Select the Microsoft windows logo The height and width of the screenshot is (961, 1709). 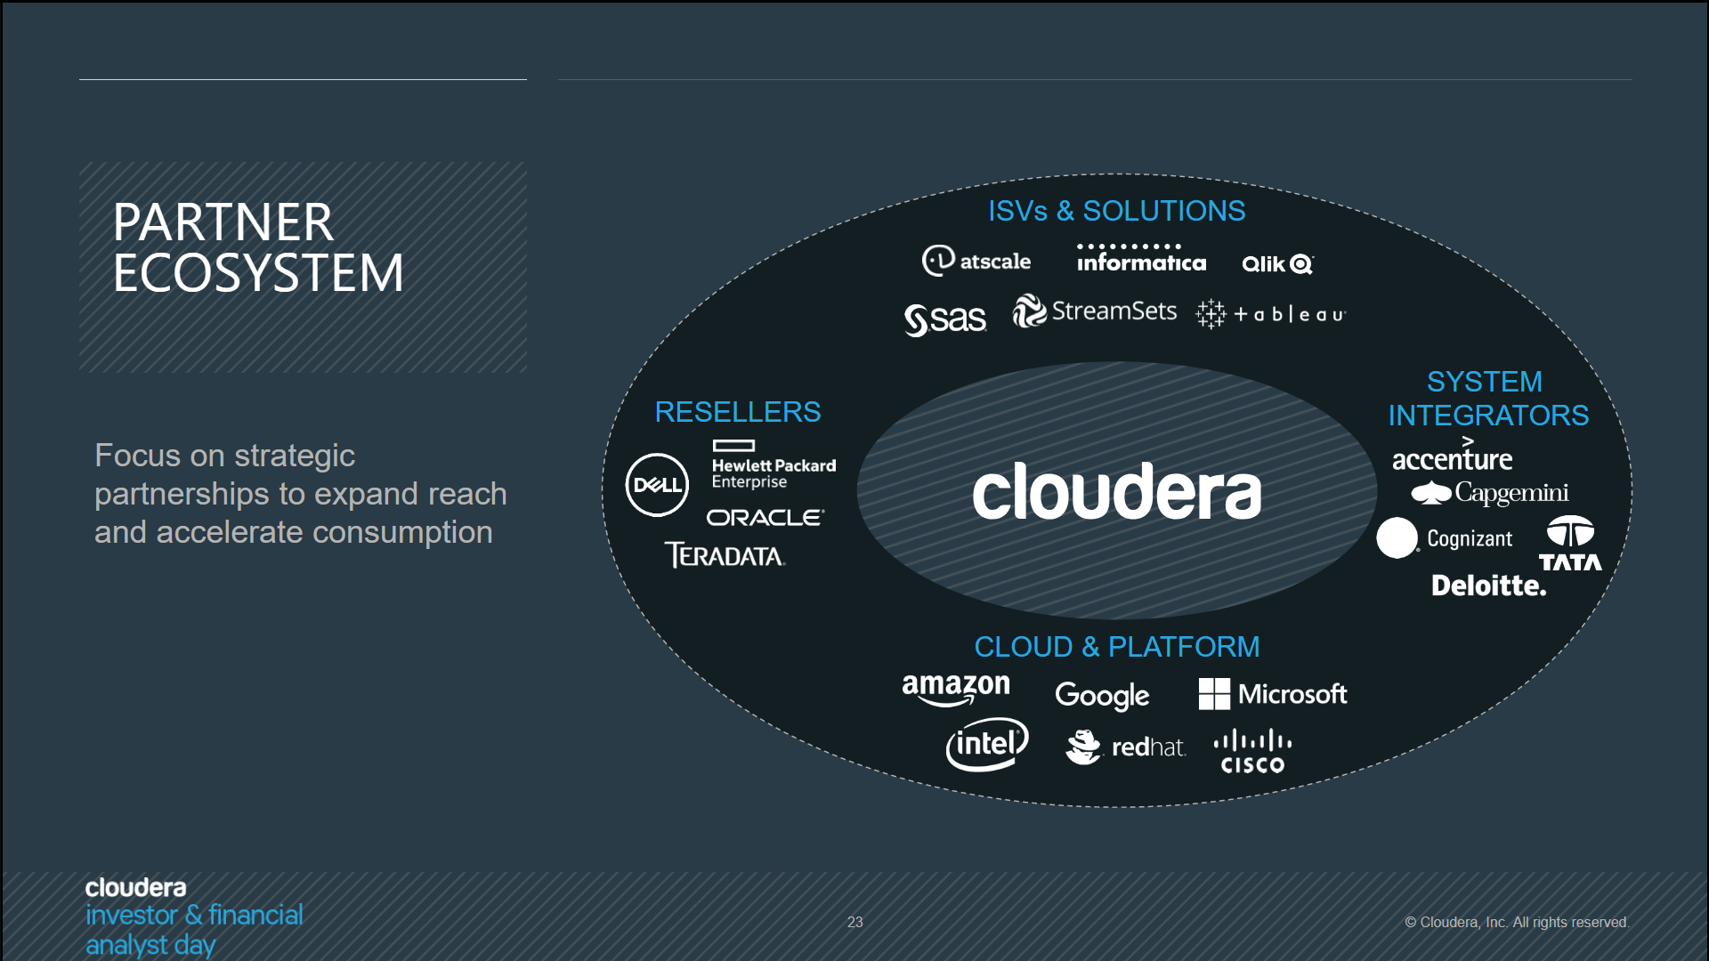pos(1214,694)
